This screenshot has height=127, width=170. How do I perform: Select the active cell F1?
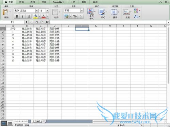82,29
